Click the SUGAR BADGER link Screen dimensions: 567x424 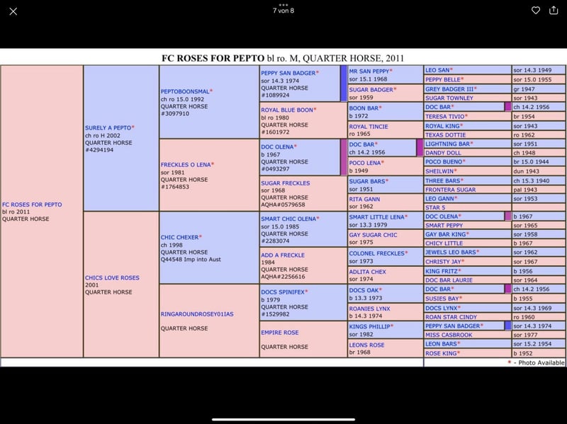pos(371,90)
